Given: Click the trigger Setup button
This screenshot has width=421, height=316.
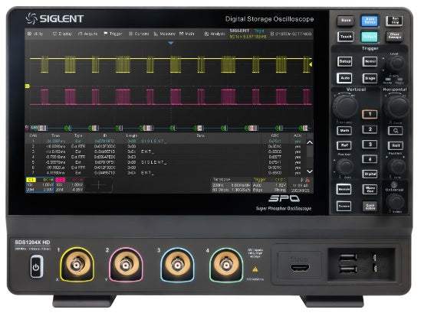Looking at the screenshot, I should pos(345,61).
